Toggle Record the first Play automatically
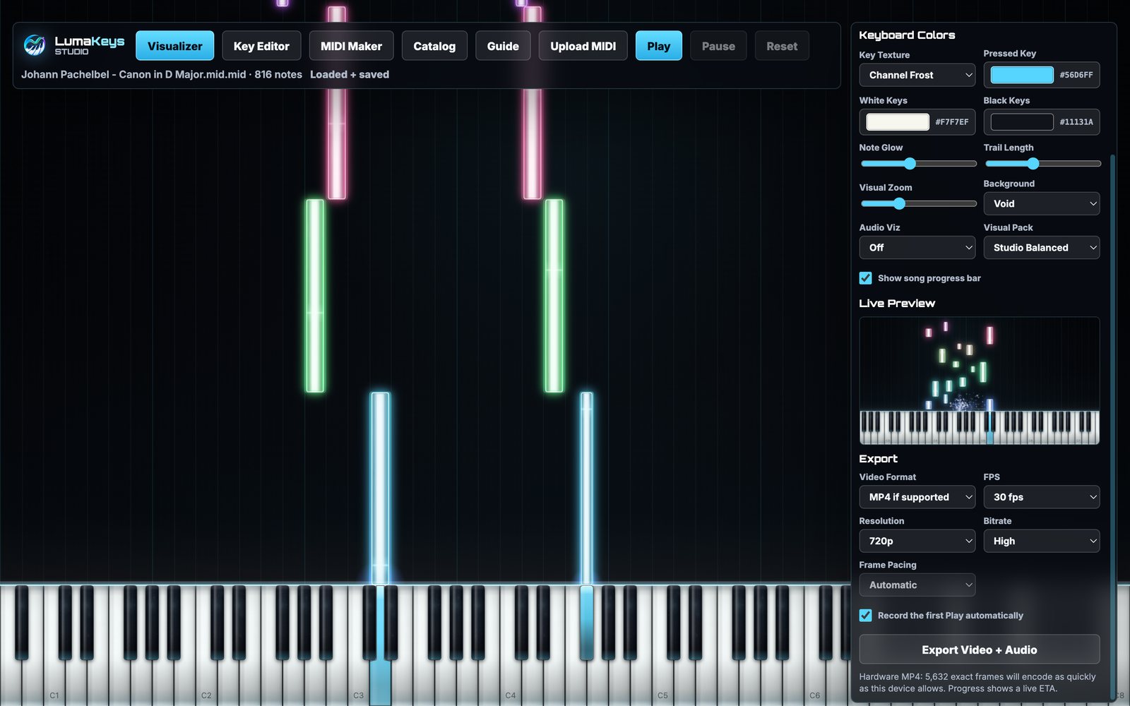The height and width of the screenshot is (706, 1130). pyautogui.click(x=865, y=616)
